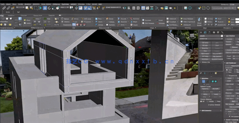Open the named selection sets dropdown
Screen dimensions: 239x123
click(113, 7)
